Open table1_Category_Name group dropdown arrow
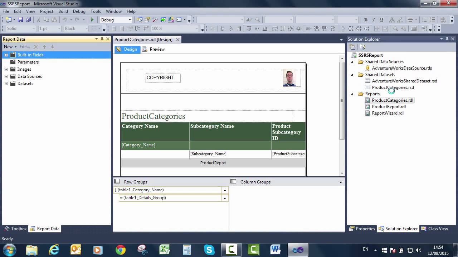458x257 pixels. point(225,190)
